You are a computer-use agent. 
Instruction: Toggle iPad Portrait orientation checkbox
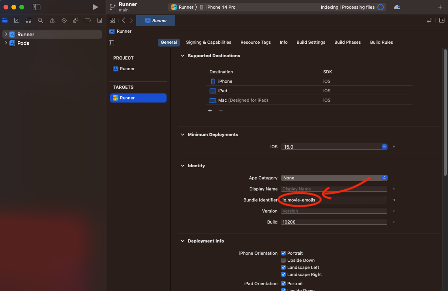tap(283, 284)
